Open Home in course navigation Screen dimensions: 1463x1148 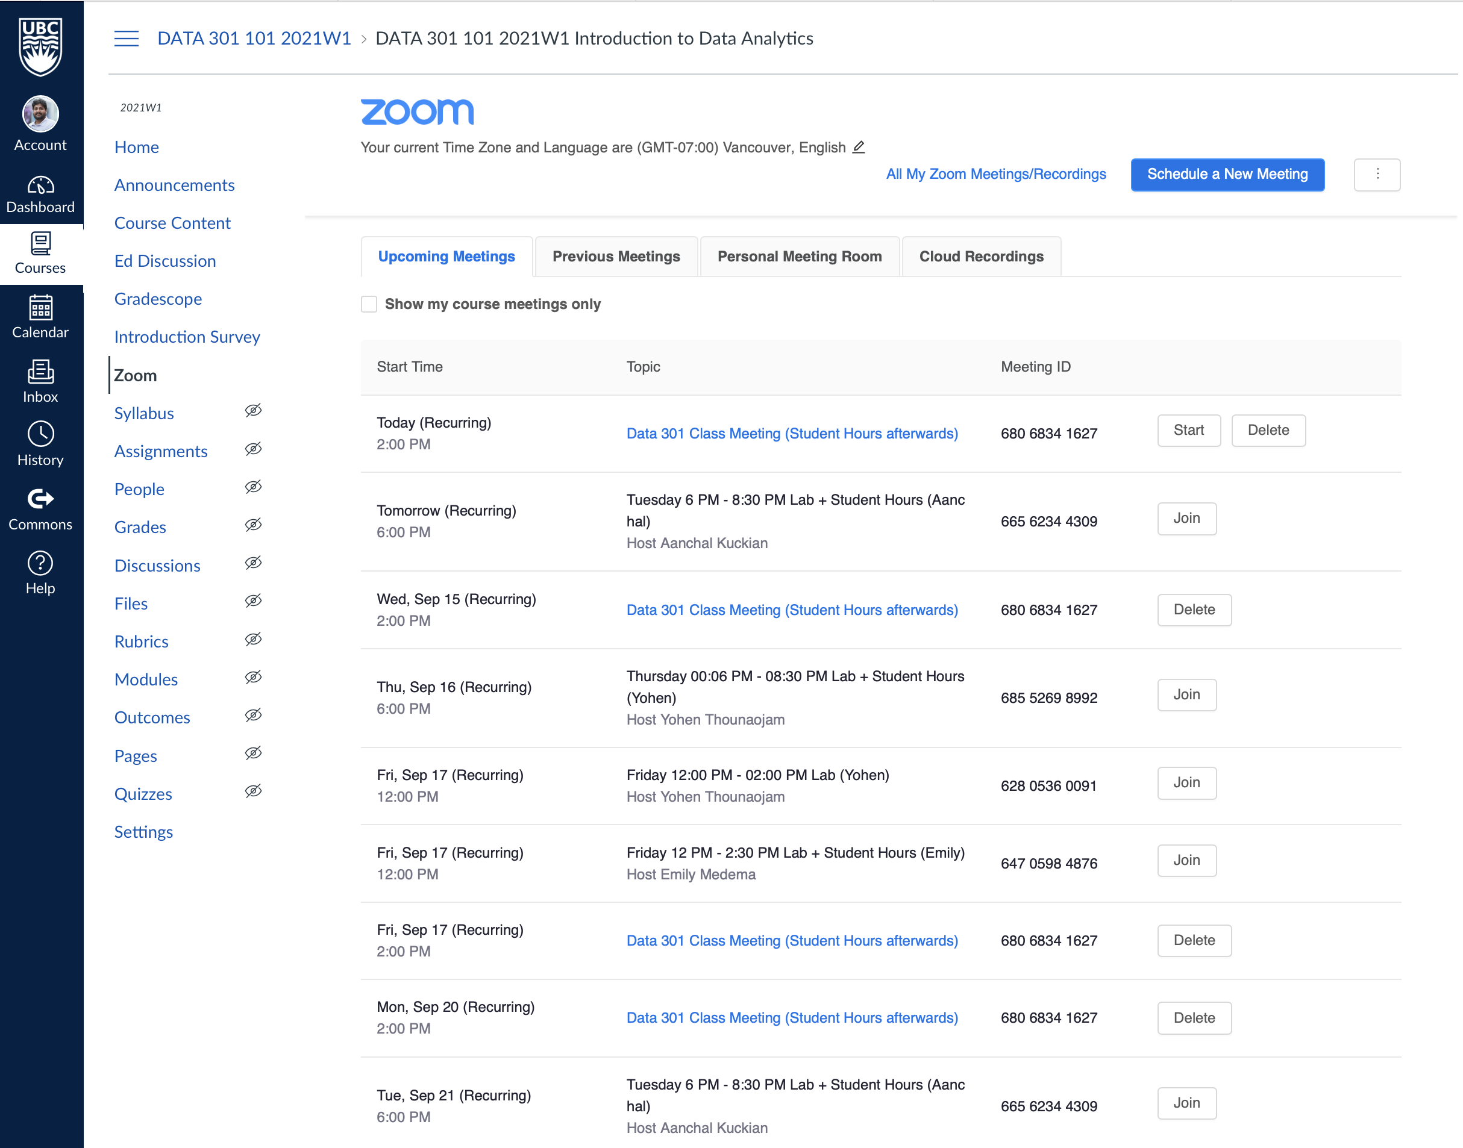coord(137,147)
